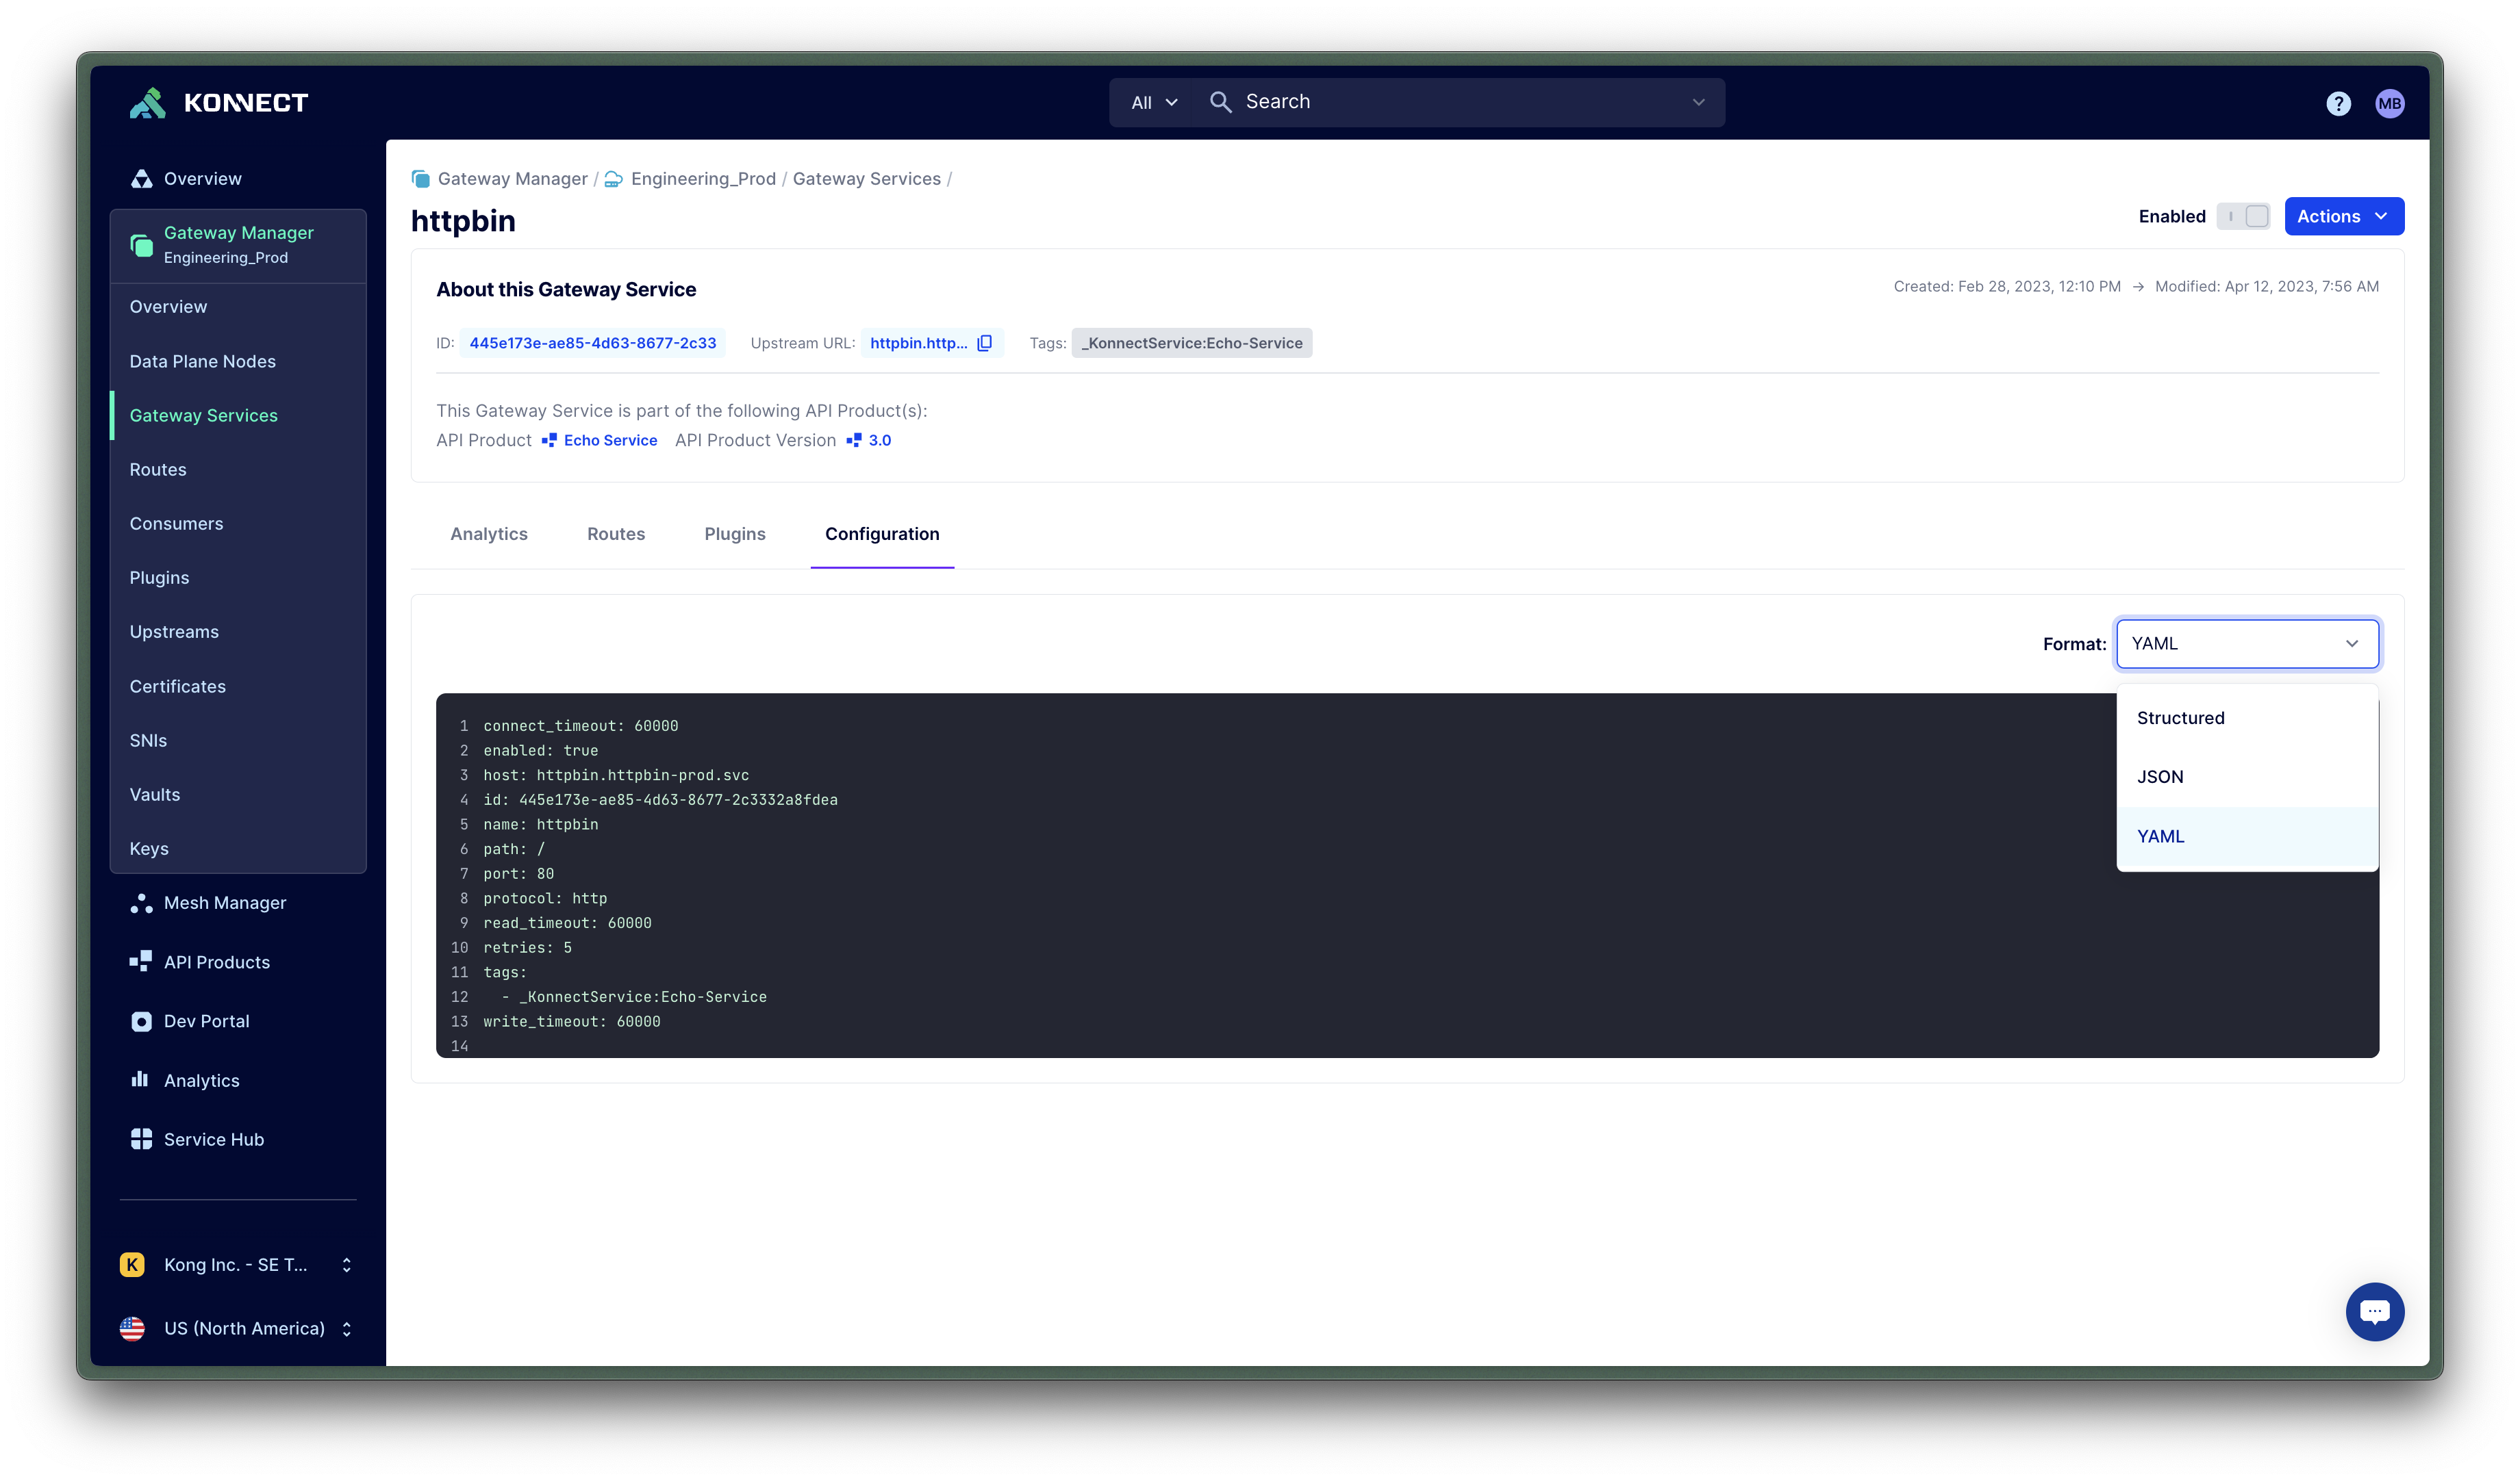
Task: Click the Engineering_Prod breadcrumb cloud icon
Action: (613, 179)
